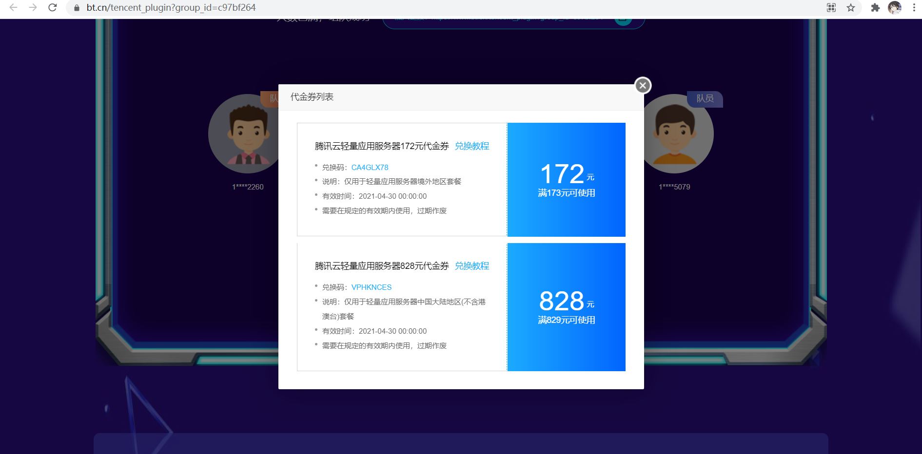Open the browser profile avatar
The image size is (922, 454).
click(x=894, y=8)
